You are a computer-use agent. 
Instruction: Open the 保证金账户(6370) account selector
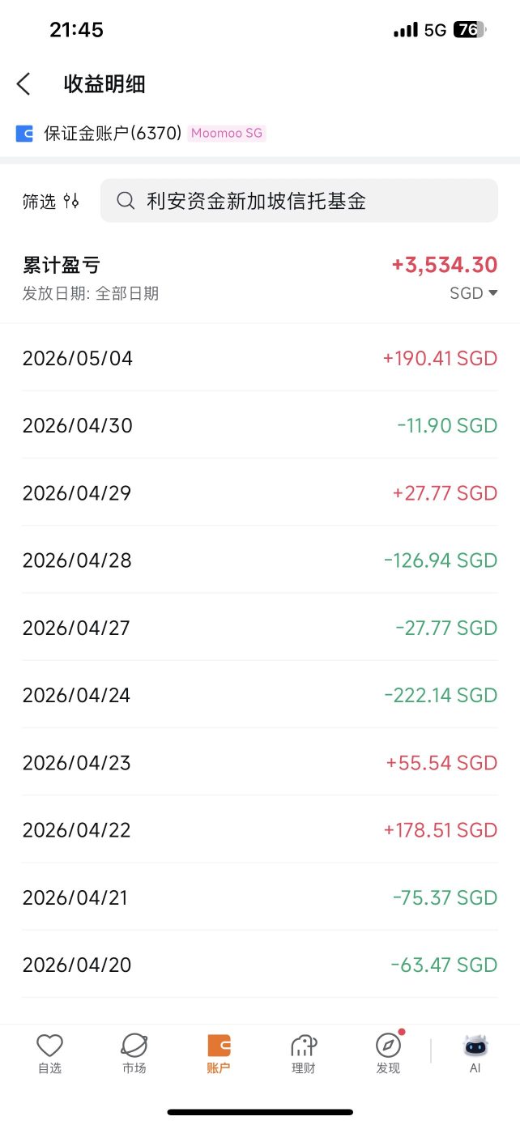(113, 134)
